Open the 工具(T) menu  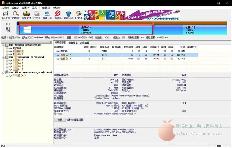(35, 7)
